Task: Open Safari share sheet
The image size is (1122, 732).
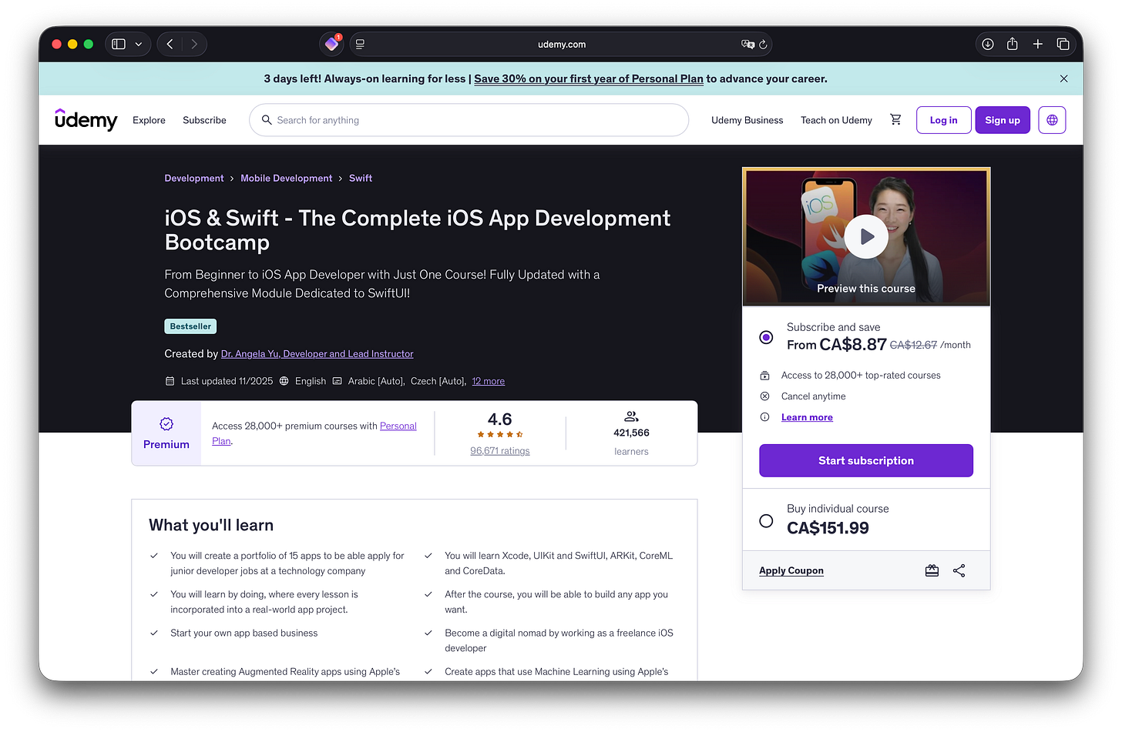Action: 1013,44
